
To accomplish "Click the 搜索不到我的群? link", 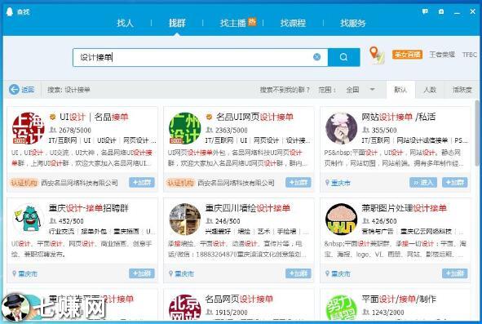I will (285, 90).
